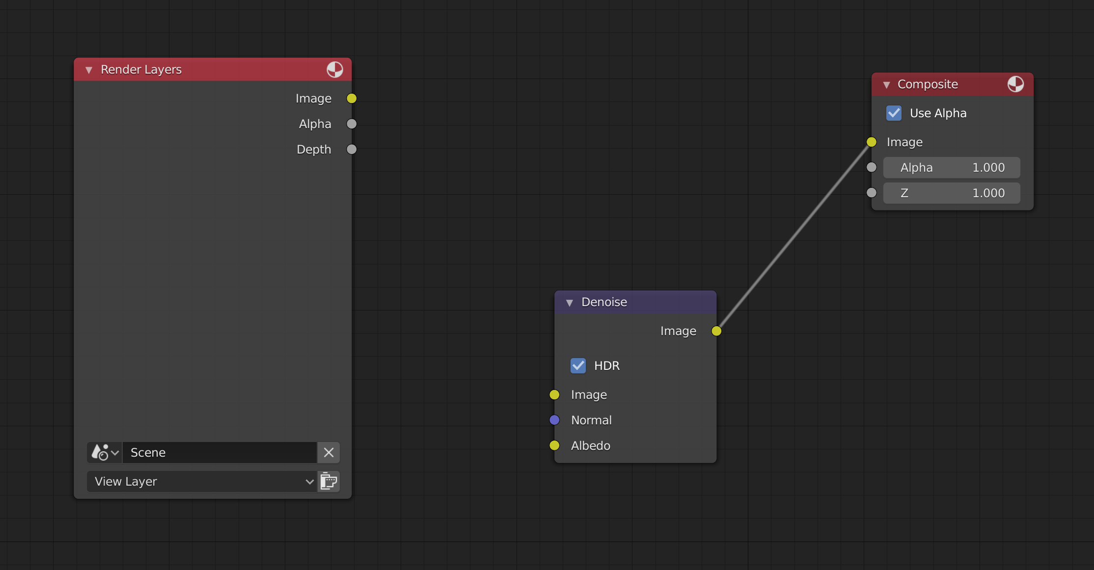Click the Denoise Image input socket
1094x570 pixels.
[554, 394]
